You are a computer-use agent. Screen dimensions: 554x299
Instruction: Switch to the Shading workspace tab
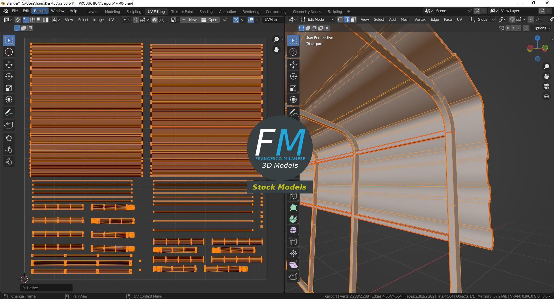click(206, 12)
